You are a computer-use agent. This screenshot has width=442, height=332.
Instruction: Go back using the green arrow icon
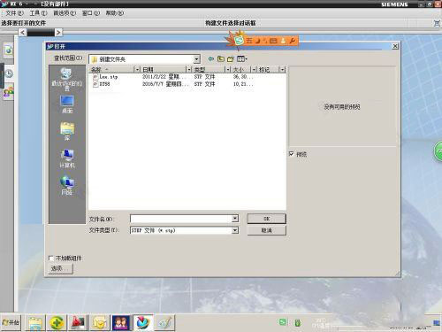(x=210, y=59)
